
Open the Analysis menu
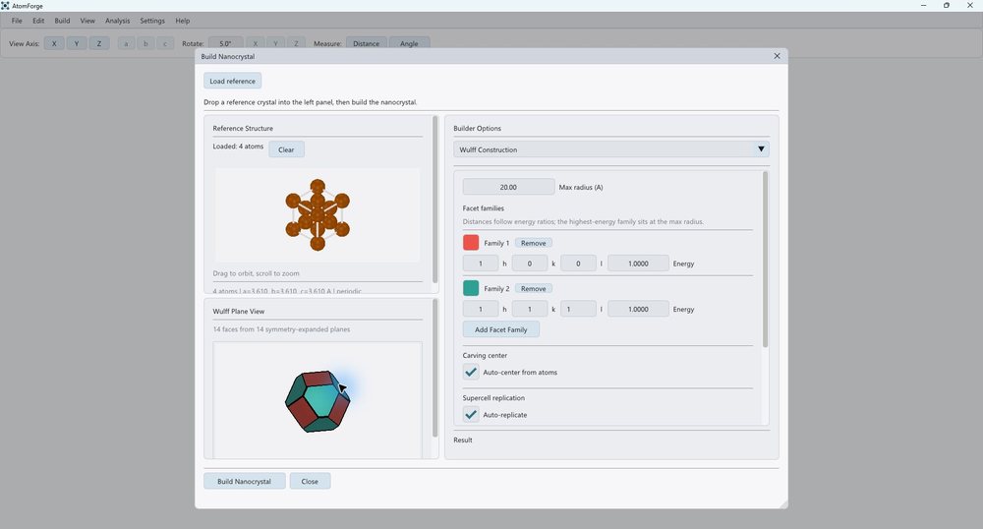click(117, 21)
